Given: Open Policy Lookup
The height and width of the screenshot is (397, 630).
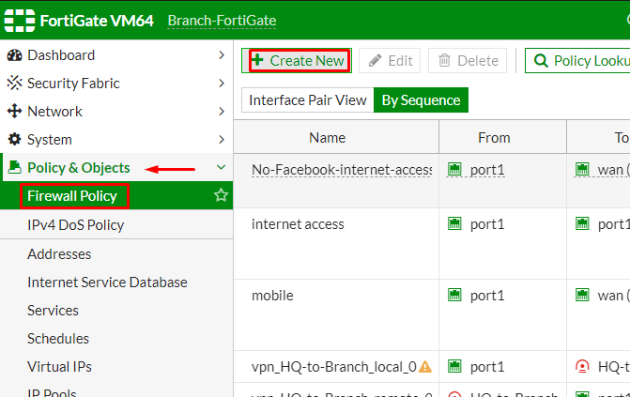Looking at the screenshot, I should coord(578,61).
